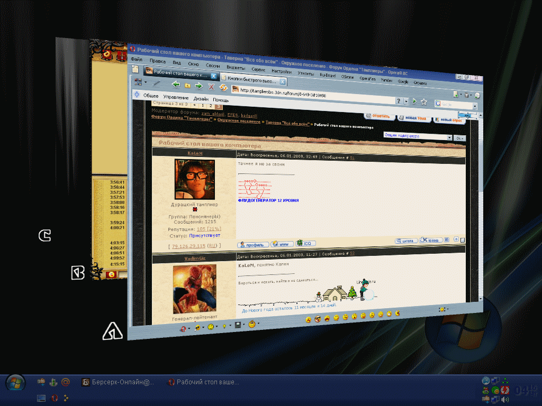This screenshot has width=542, height=406.
Task: Click the @ mail quick launch icon
Action: pos(65,382)
